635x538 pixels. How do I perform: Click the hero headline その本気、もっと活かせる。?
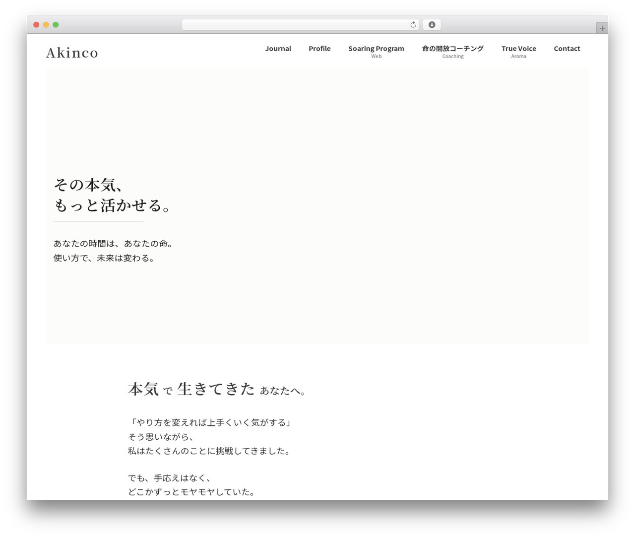[x=113, y=195]
